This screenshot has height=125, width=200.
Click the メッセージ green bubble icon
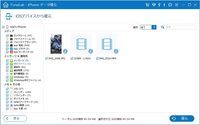[x=11, y=60]
